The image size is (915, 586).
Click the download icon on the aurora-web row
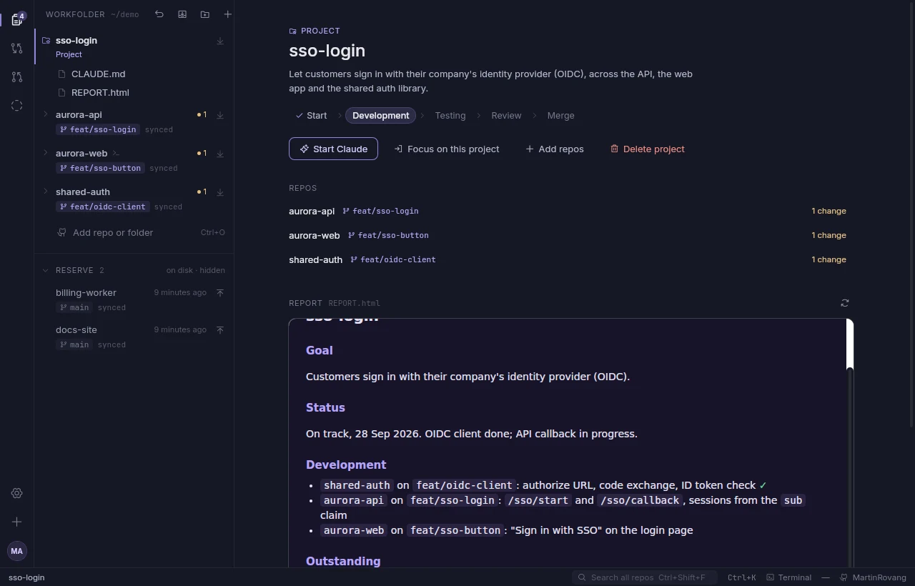click(x=220, y=154)
